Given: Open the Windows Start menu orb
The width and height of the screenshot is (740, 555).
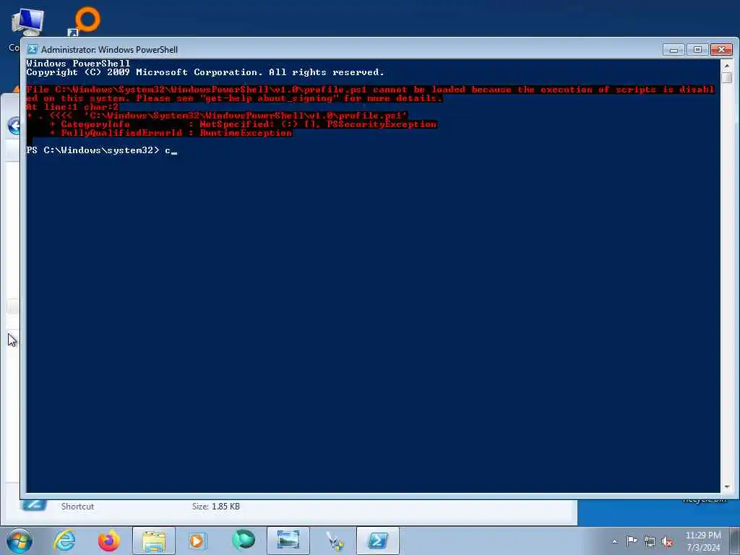Looking at the screenshot, I should (19, 541).
